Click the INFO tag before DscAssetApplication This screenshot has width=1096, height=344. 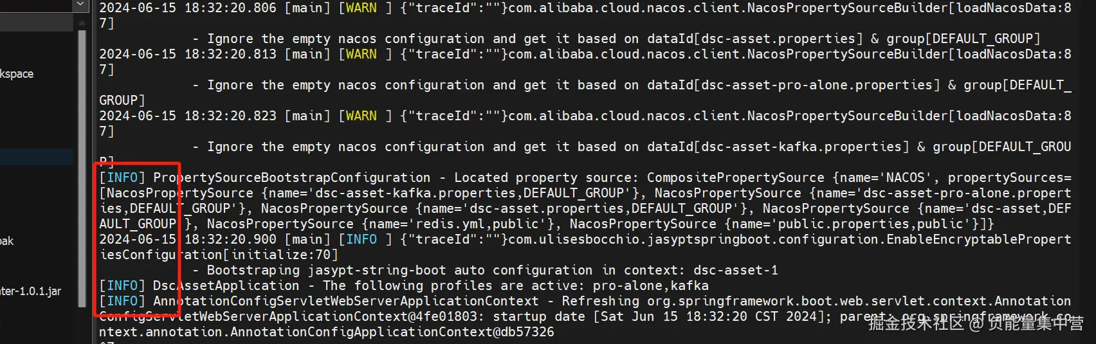122,286
